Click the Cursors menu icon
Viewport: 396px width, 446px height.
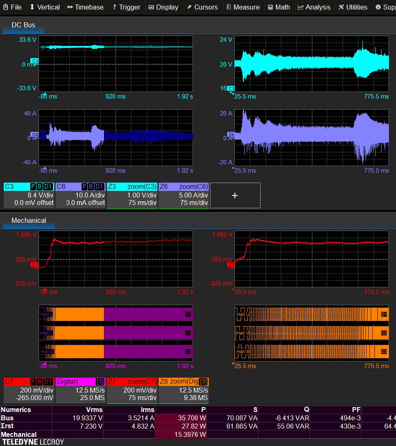[x=189, y=7]
